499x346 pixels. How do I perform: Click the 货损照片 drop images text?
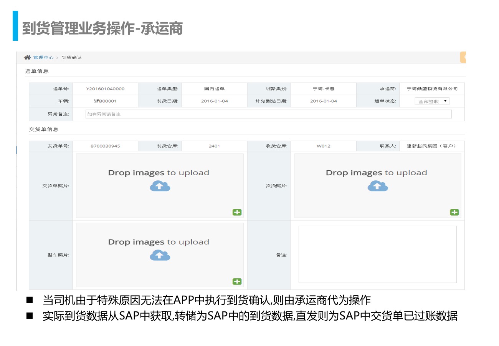click(x=376, y=173)
